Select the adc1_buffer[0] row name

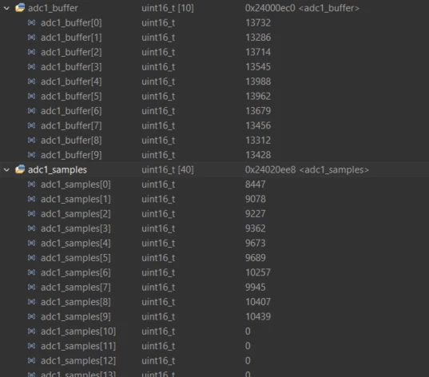click(71, 23)
